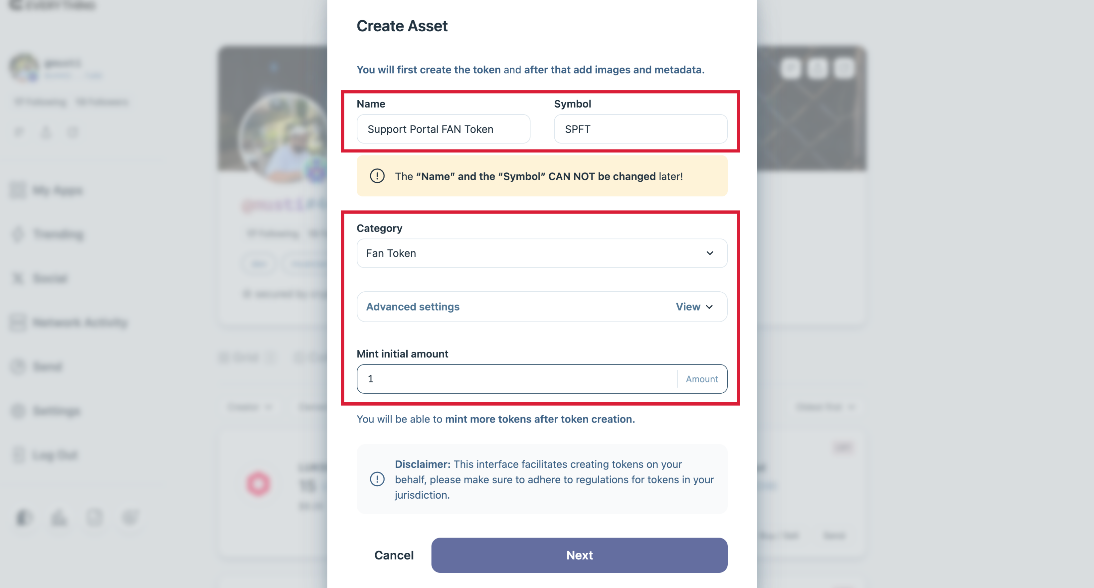Viewport: 1094px width, 588px height.
Task: Click the Name input field
Action: 443,129
